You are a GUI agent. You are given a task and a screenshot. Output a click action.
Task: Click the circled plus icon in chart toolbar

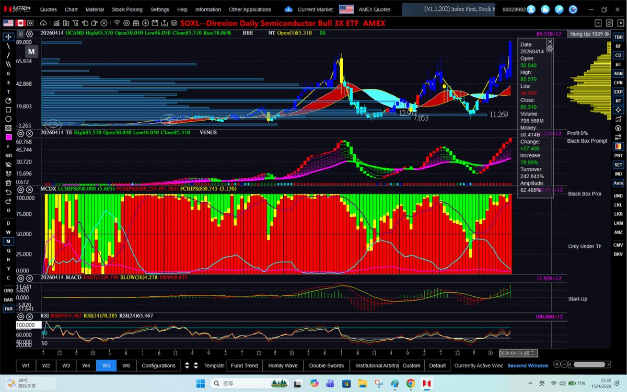[145, 23]
